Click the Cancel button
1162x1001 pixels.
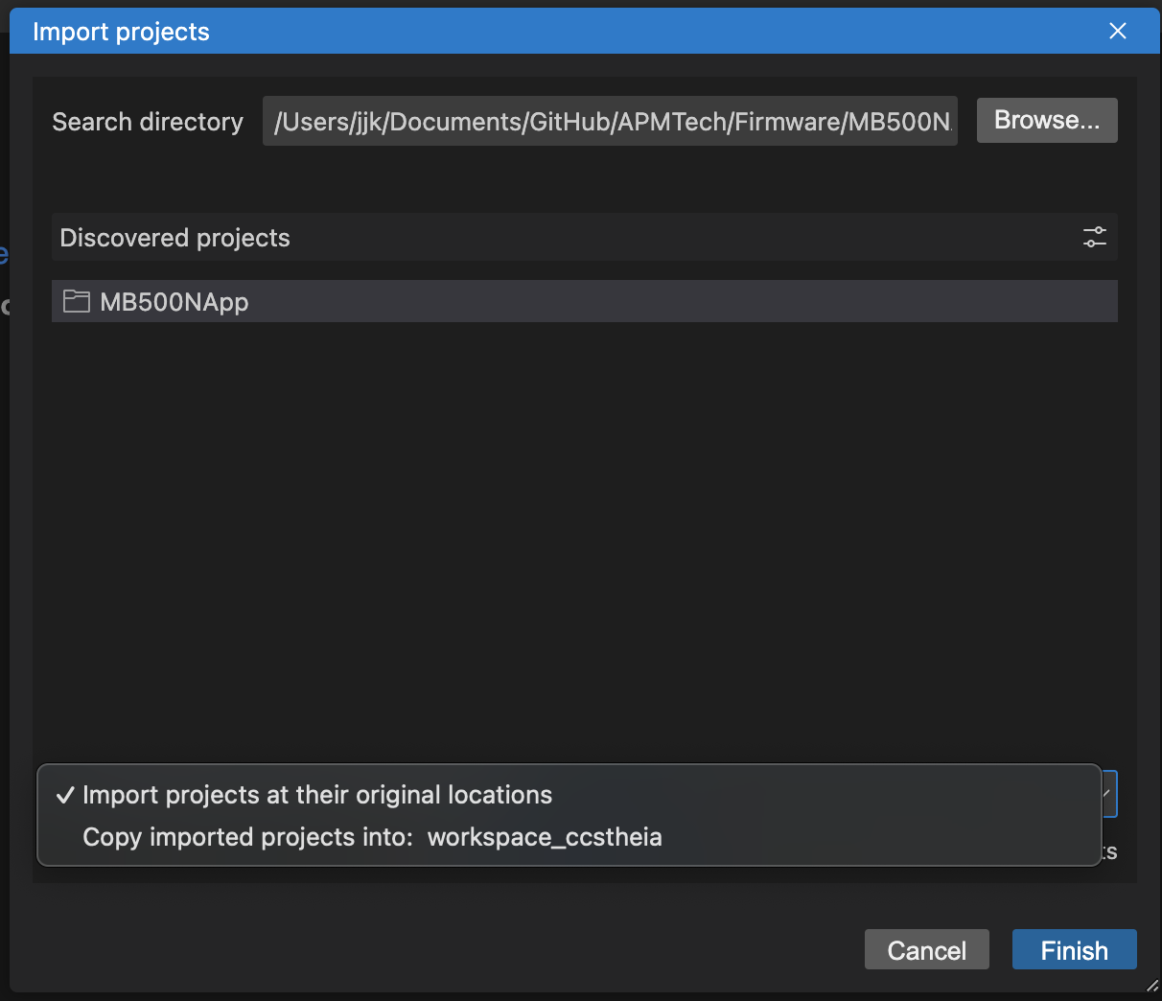tap(926, 950)
